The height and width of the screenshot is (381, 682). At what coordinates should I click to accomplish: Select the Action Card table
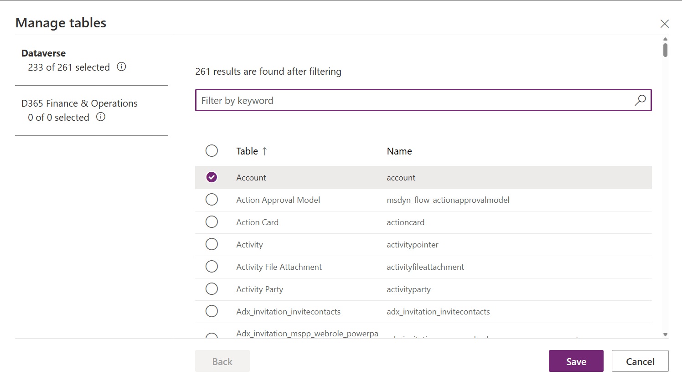pos(212,221)
